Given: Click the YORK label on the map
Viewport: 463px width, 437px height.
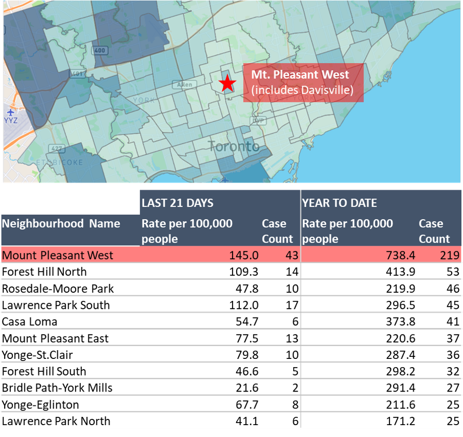Looking at the screenshot, I should click(143, 100).
